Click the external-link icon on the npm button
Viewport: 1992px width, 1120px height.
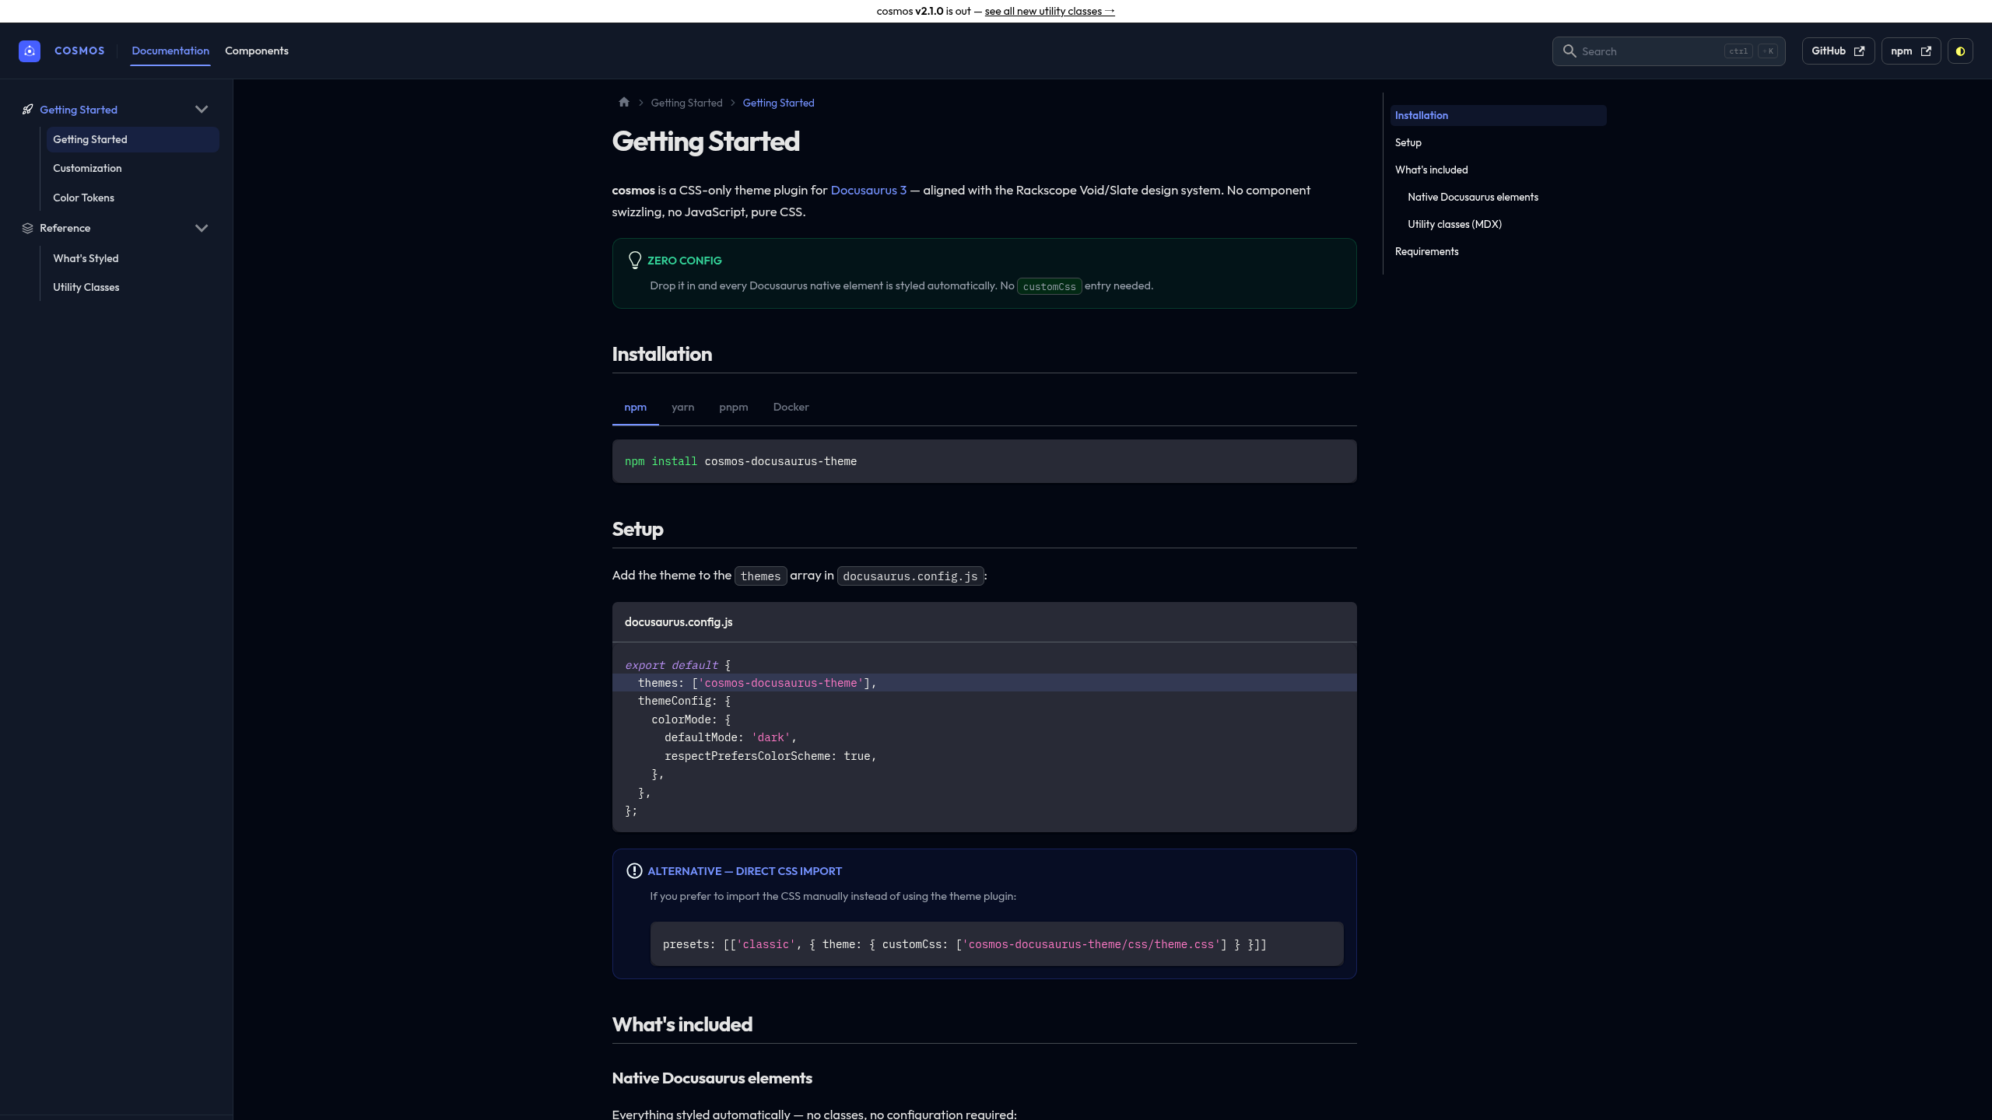1927,51
